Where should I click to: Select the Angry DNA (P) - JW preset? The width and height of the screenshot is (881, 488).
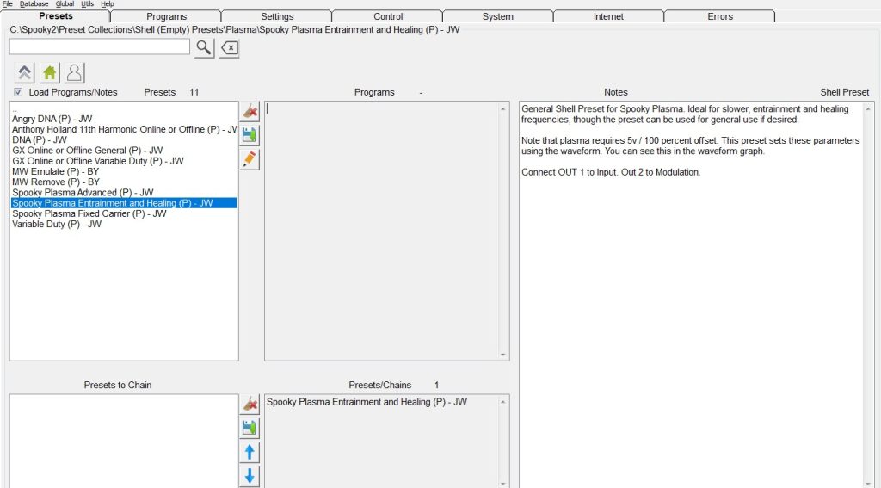point(52,119)
